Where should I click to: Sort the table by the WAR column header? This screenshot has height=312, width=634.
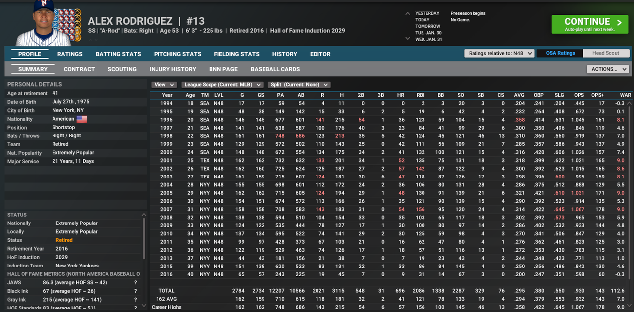point(625,95)
